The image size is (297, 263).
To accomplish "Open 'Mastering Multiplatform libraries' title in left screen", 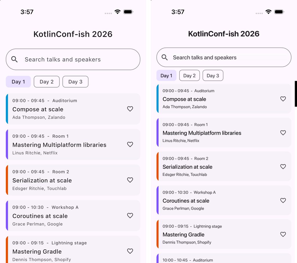I will click(59, 145).
